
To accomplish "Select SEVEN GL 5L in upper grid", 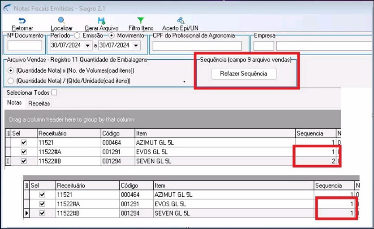I will click(x=215, y=161).
